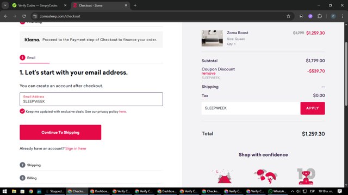Remove the SLEEPWEEK coupon discount
The image size is (348, 195).
click(208, 74)
